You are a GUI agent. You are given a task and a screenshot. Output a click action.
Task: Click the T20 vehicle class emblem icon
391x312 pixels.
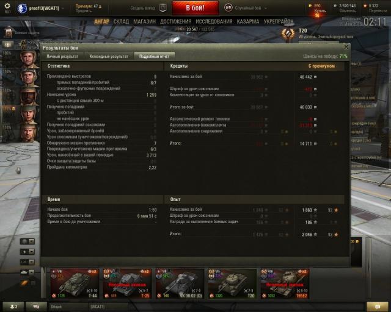[x=288, y=34]
